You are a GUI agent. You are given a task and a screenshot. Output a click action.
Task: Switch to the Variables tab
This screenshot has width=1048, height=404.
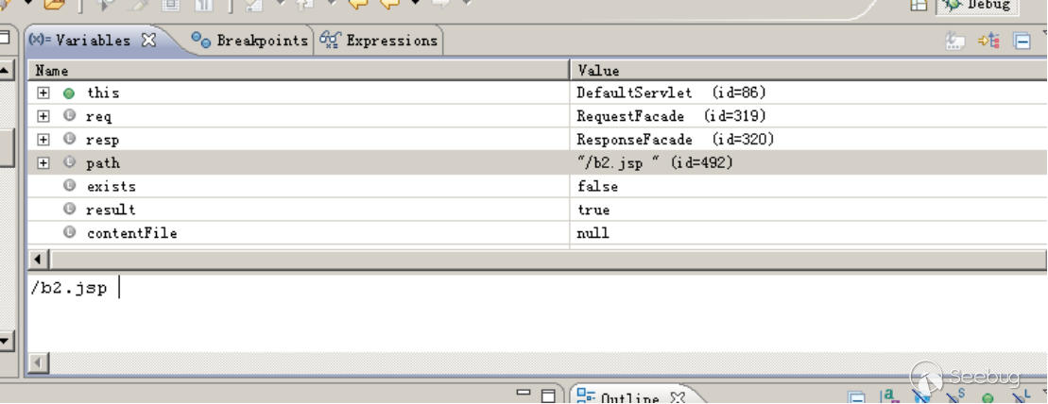pos(93,41)
